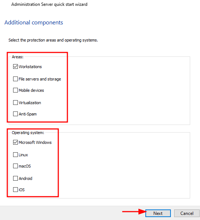Click the protection areas instruction text
The image size is (200, 220).
click(x=53, y=40)
